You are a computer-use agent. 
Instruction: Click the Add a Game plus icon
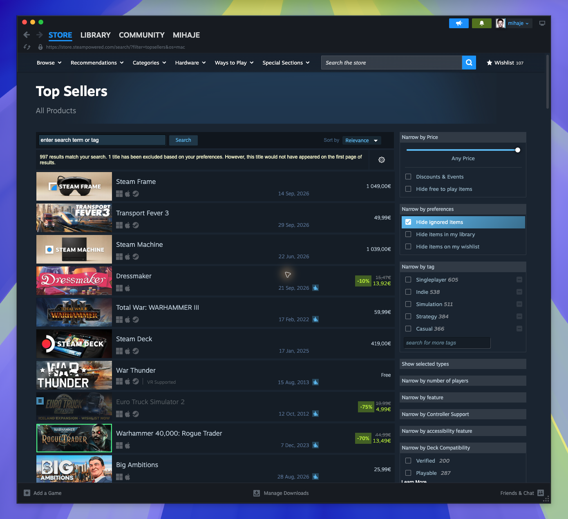pos(27,493)
